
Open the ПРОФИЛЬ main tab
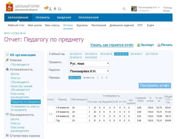coord(43,17)
